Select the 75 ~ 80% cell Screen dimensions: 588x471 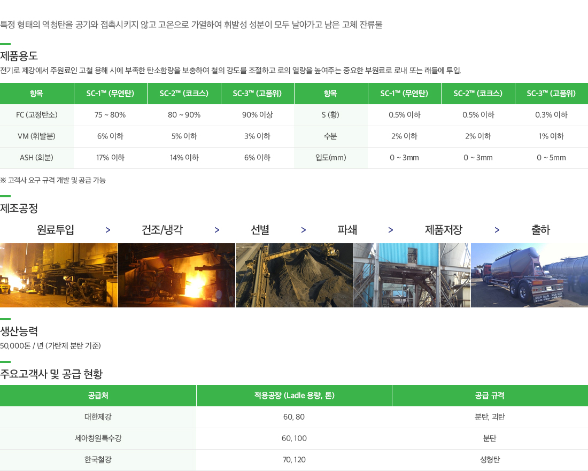[x=110, y=115]
